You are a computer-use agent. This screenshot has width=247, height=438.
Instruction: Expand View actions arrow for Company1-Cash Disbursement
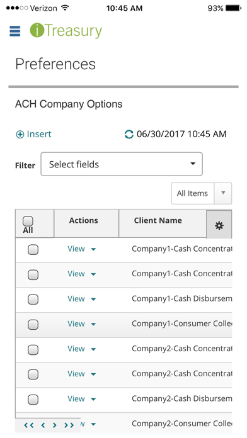[93, 300]
